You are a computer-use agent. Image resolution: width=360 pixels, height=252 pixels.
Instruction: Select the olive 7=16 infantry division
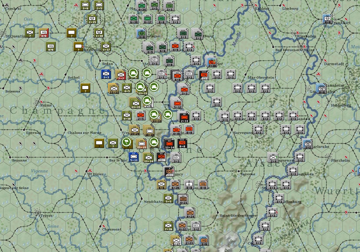coord(168,226)
